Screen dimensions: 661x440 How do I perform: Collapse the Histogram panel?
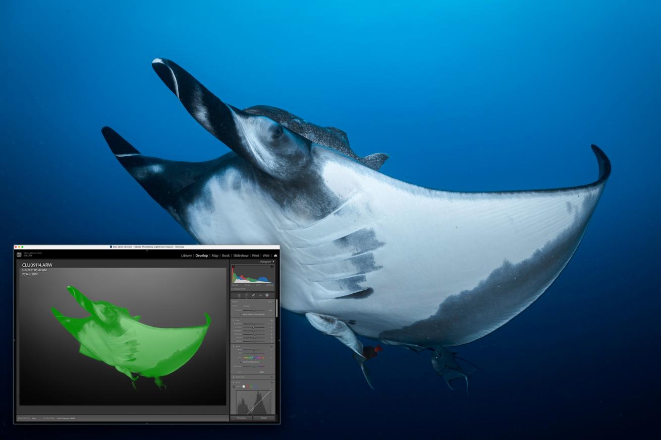tap(273, 262)
